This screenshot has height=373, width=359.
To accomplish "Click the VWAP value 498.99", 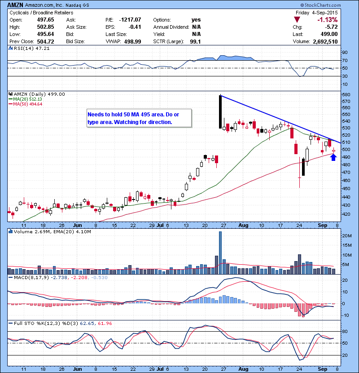I will point(132,41).
